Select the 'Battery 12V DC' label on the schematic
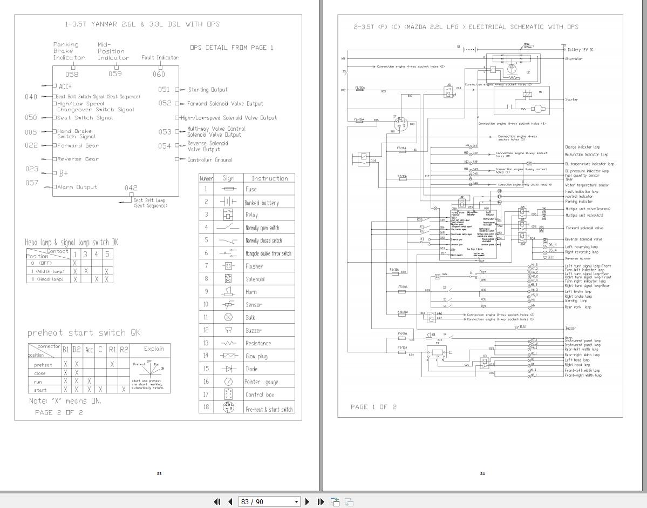647x508 pixels. (581, 50)
